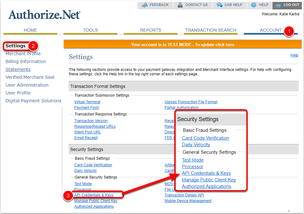
Task: Open the HOME tab
Action: click(x=30, y=30)
